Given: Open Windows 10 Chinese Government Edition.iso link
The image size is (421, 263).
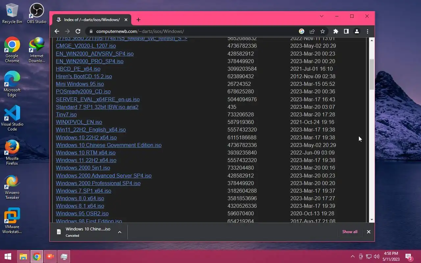Looking at the screenshot, I should pos(109,145).
